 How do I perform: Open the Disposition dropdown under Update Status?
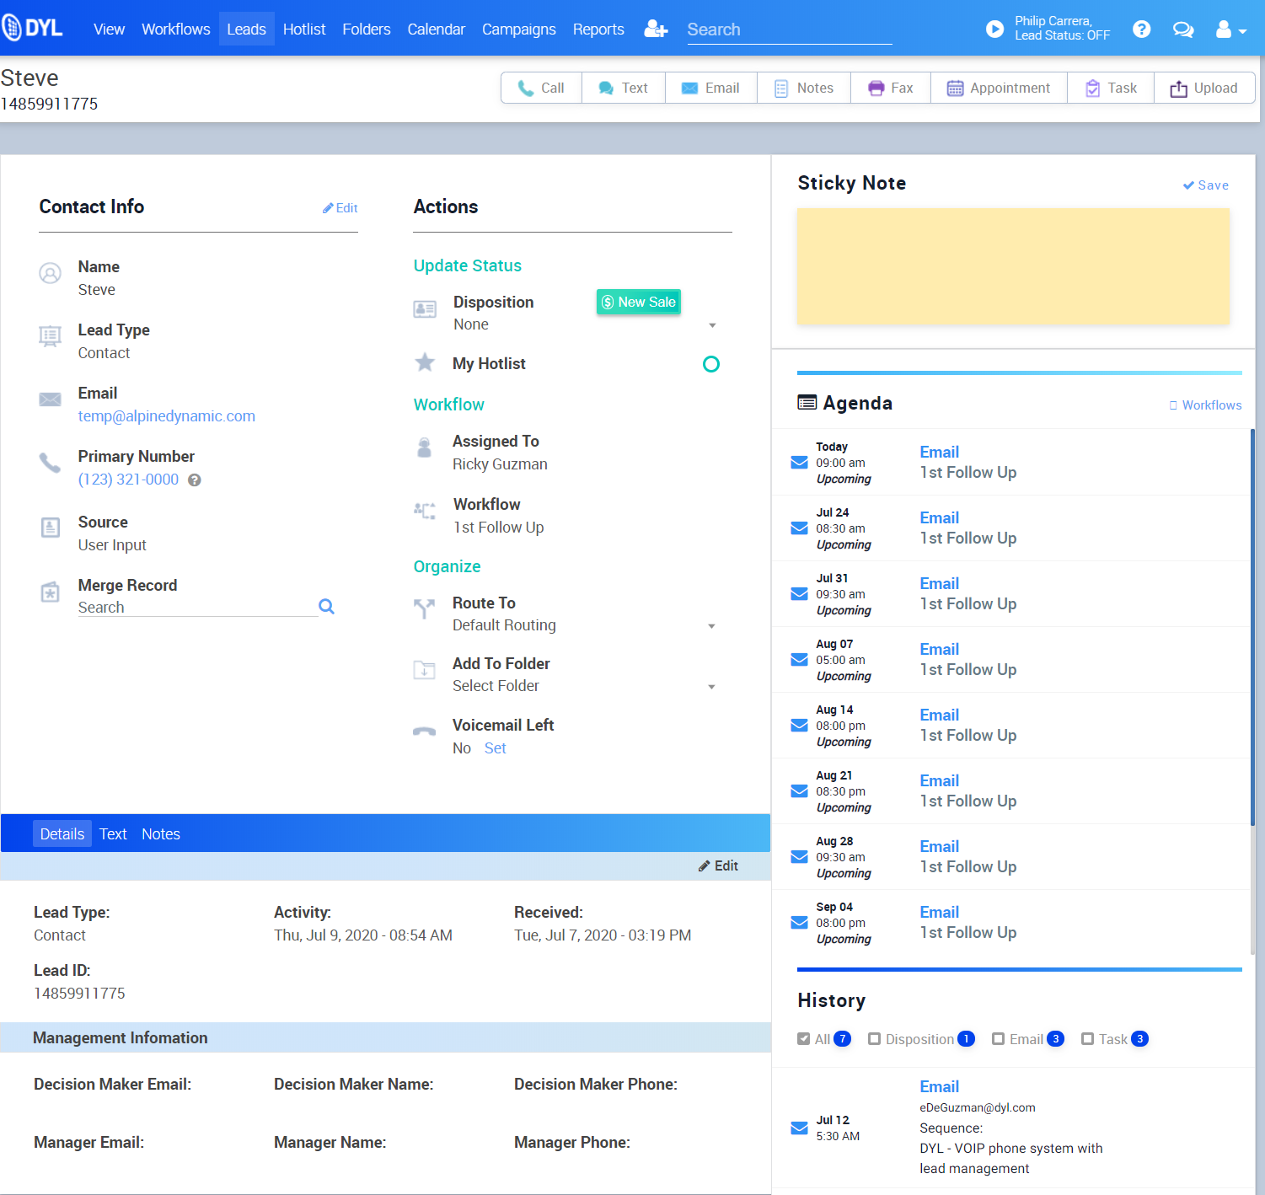[713, 324]
